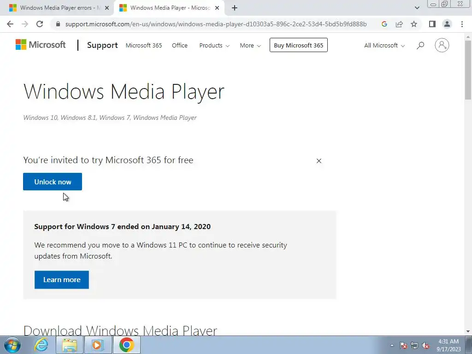Bookmark this page with the star

click(x=414, y=24)
